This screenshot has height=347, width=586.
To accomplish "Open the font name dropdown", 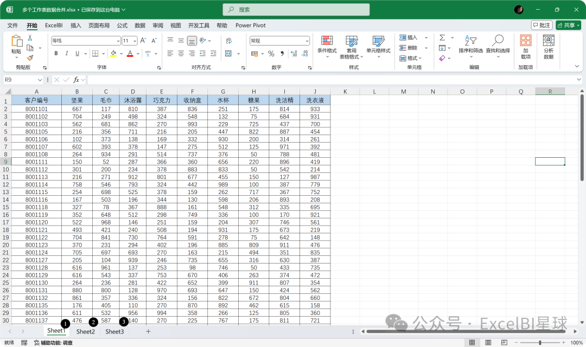I will coord(118,41).
